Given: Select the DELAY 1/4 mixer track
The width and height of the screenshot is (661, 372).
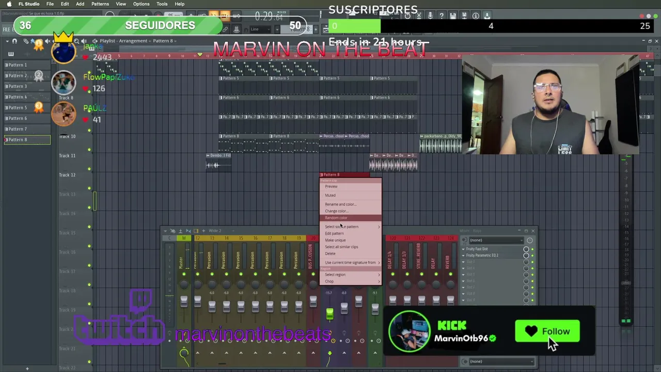Looking at the screenshot, I should (x=390, y=257).
